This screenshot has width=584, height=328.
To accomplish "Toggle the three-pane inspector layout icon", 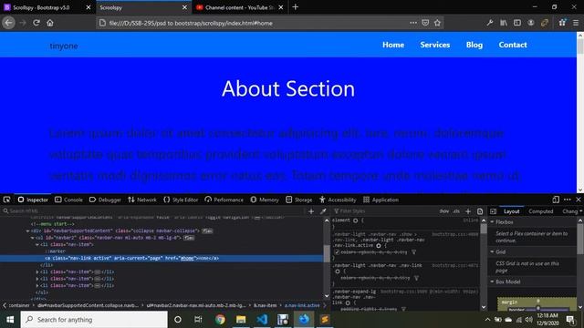I will [493, 211].
